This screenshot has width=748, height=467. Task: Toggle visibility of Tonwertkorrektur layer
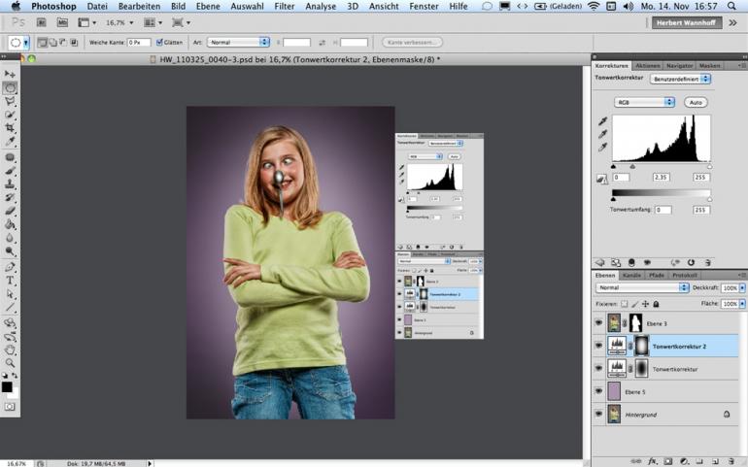(598, 368)
